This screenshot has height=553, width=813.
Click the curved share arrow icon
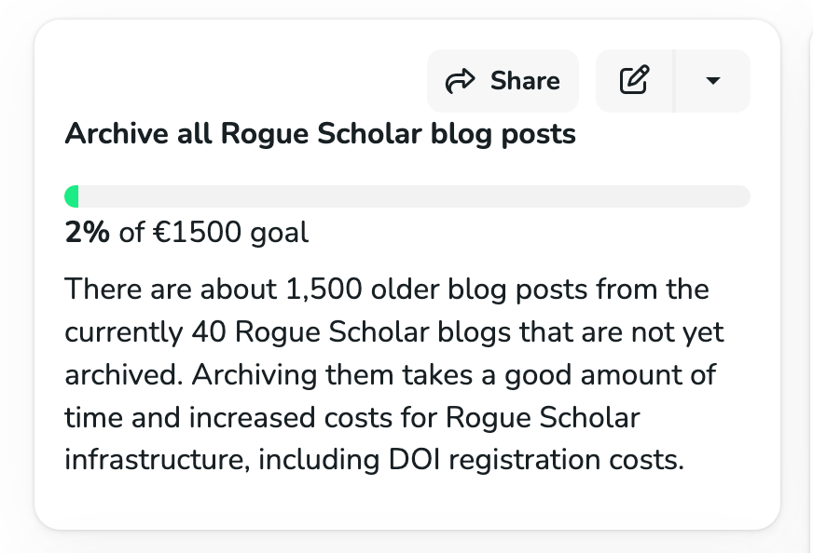(461, 82)
